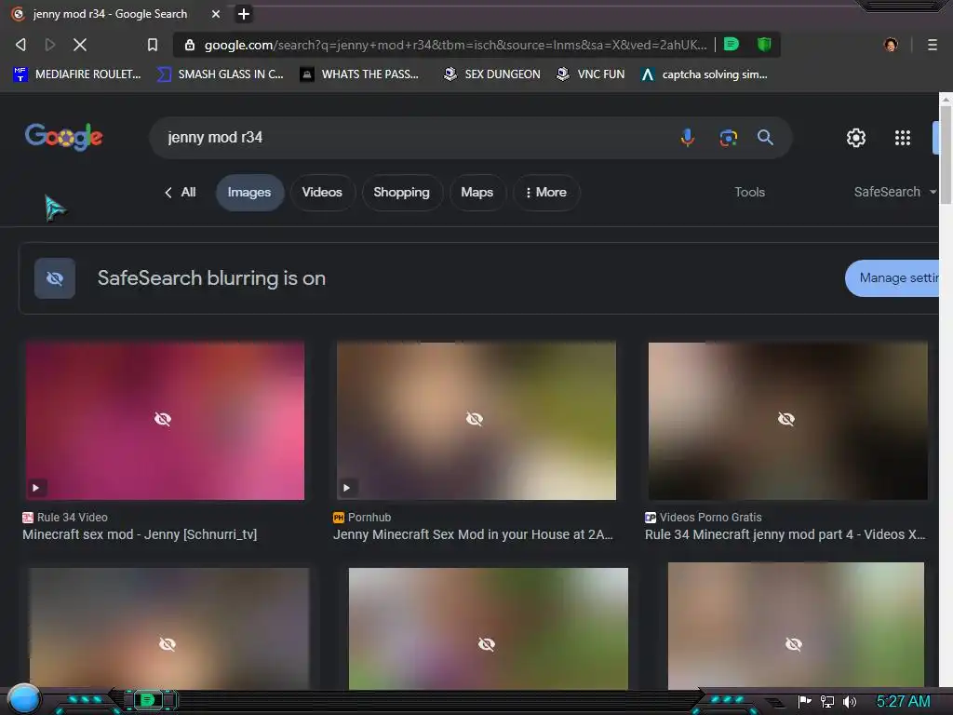This screenshot has height=715, width=953.
Task: Open the Schnurri_tv result title
Action: click(x=140, y=534)
